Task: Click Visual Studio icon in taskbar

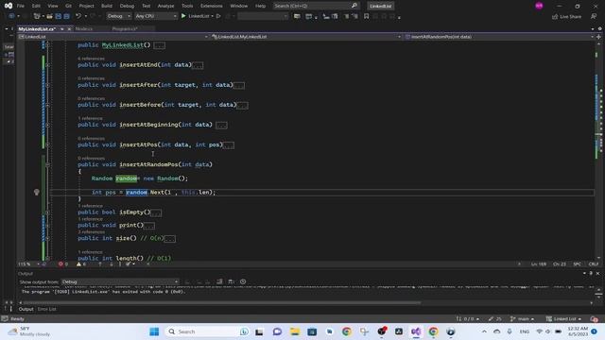Action: pos(416,331)
